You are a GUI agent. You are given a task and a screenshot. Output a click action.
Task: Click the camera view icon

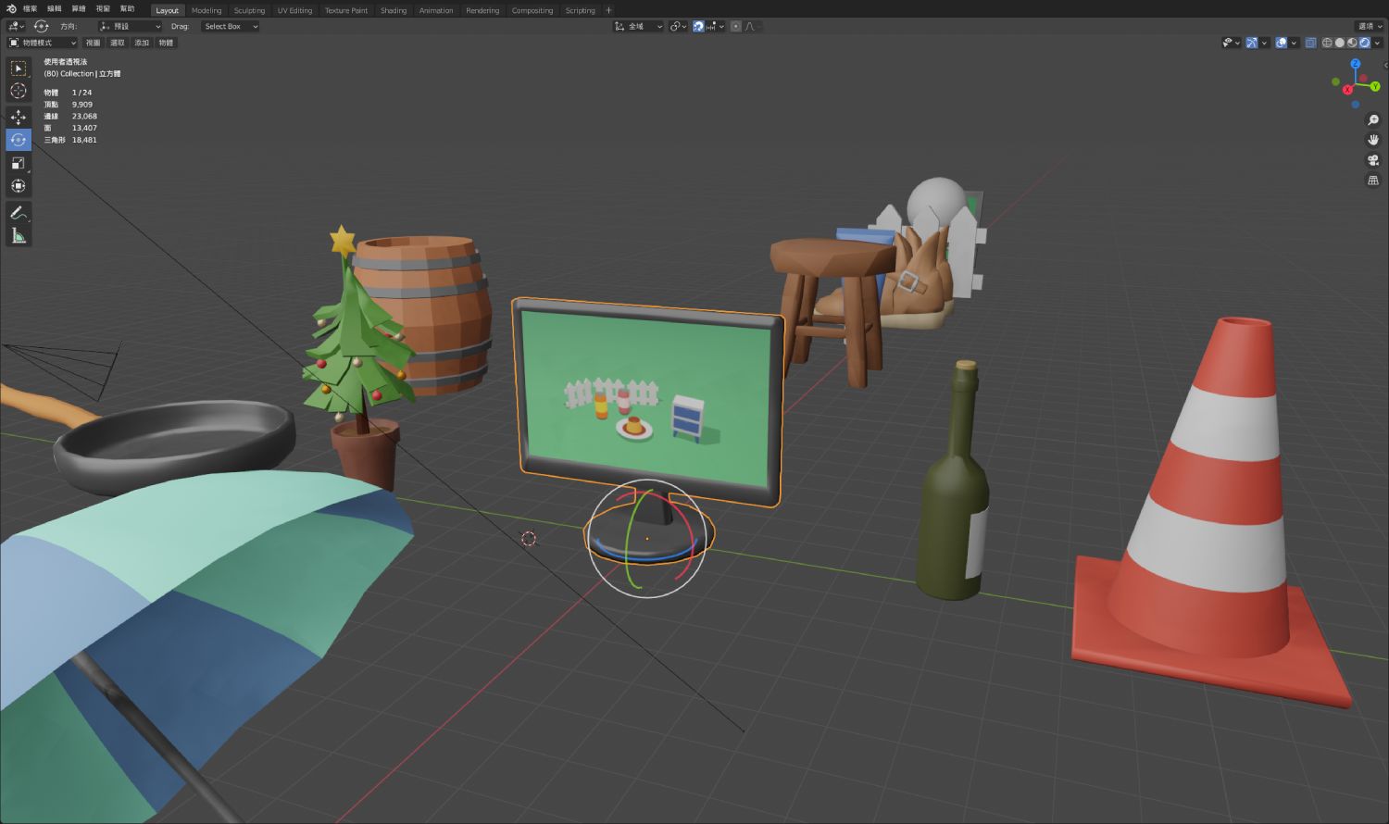1373,160
